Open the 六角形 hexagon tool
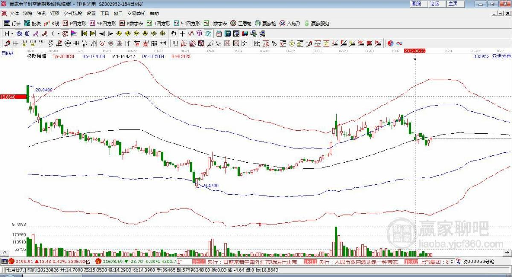Image resolution: width=512 pixels, height=277 pixels. coord(290,23)
